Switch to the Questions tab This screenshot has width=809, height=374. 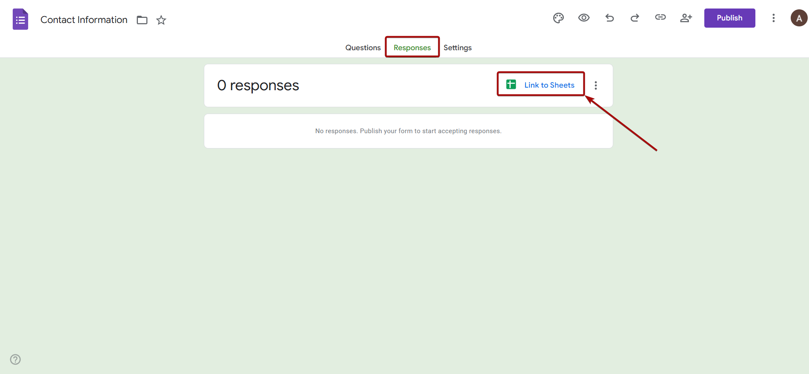[x=363, y=48]
